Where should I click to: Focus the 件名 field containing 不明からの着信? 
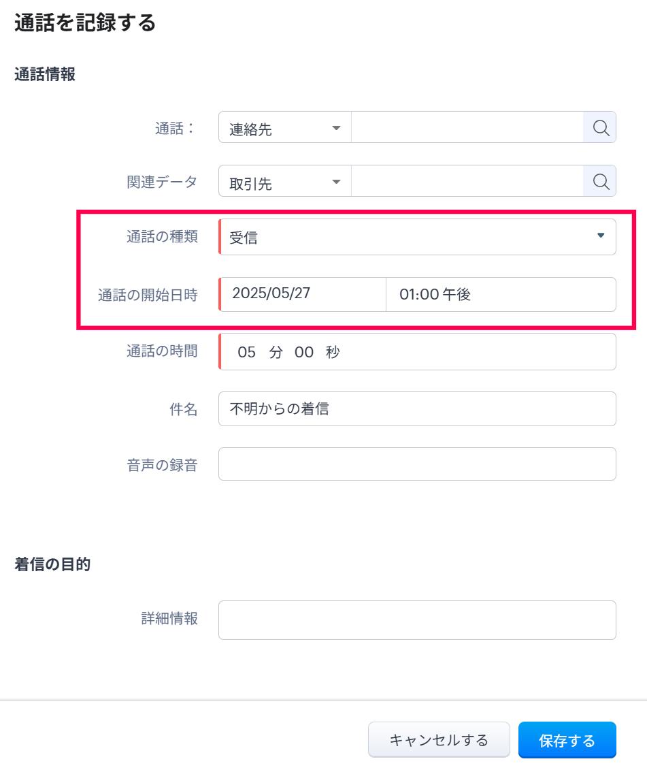417,408
